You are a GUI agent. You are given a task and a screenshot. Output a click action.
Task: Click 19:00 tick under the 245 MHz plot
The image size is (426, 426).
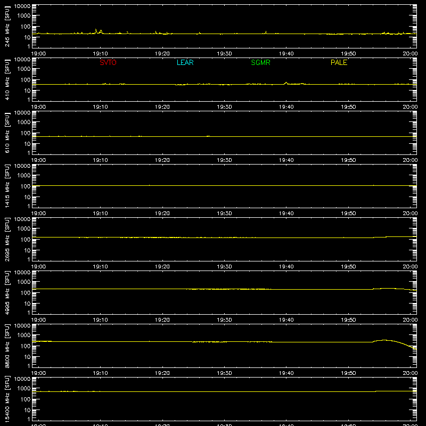(x=38, y=54)
